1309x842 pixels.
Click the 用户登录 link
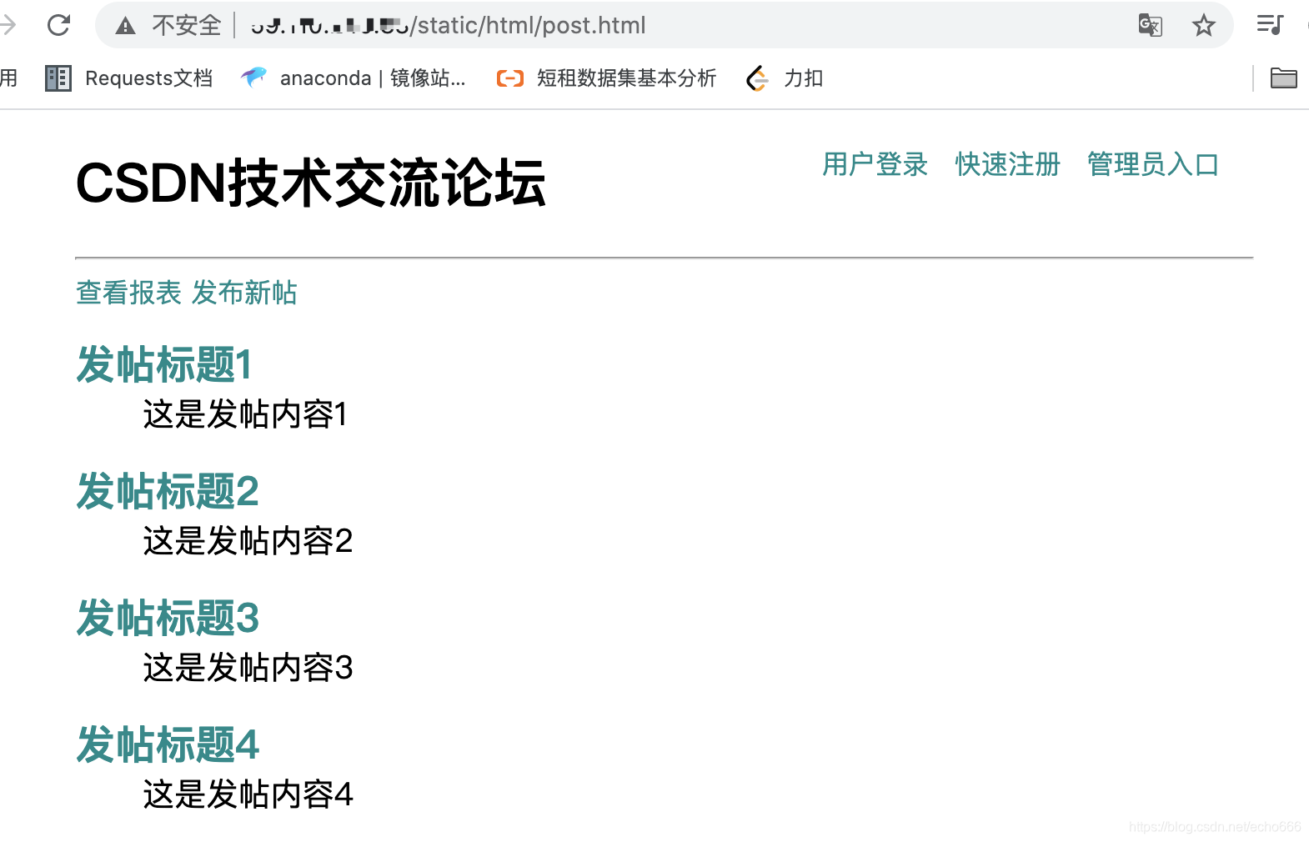pos(875,164)
